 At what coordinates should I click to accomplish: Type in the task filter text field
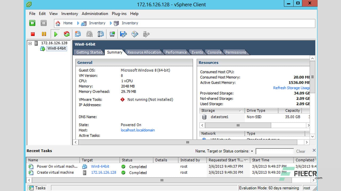(275, 151)
